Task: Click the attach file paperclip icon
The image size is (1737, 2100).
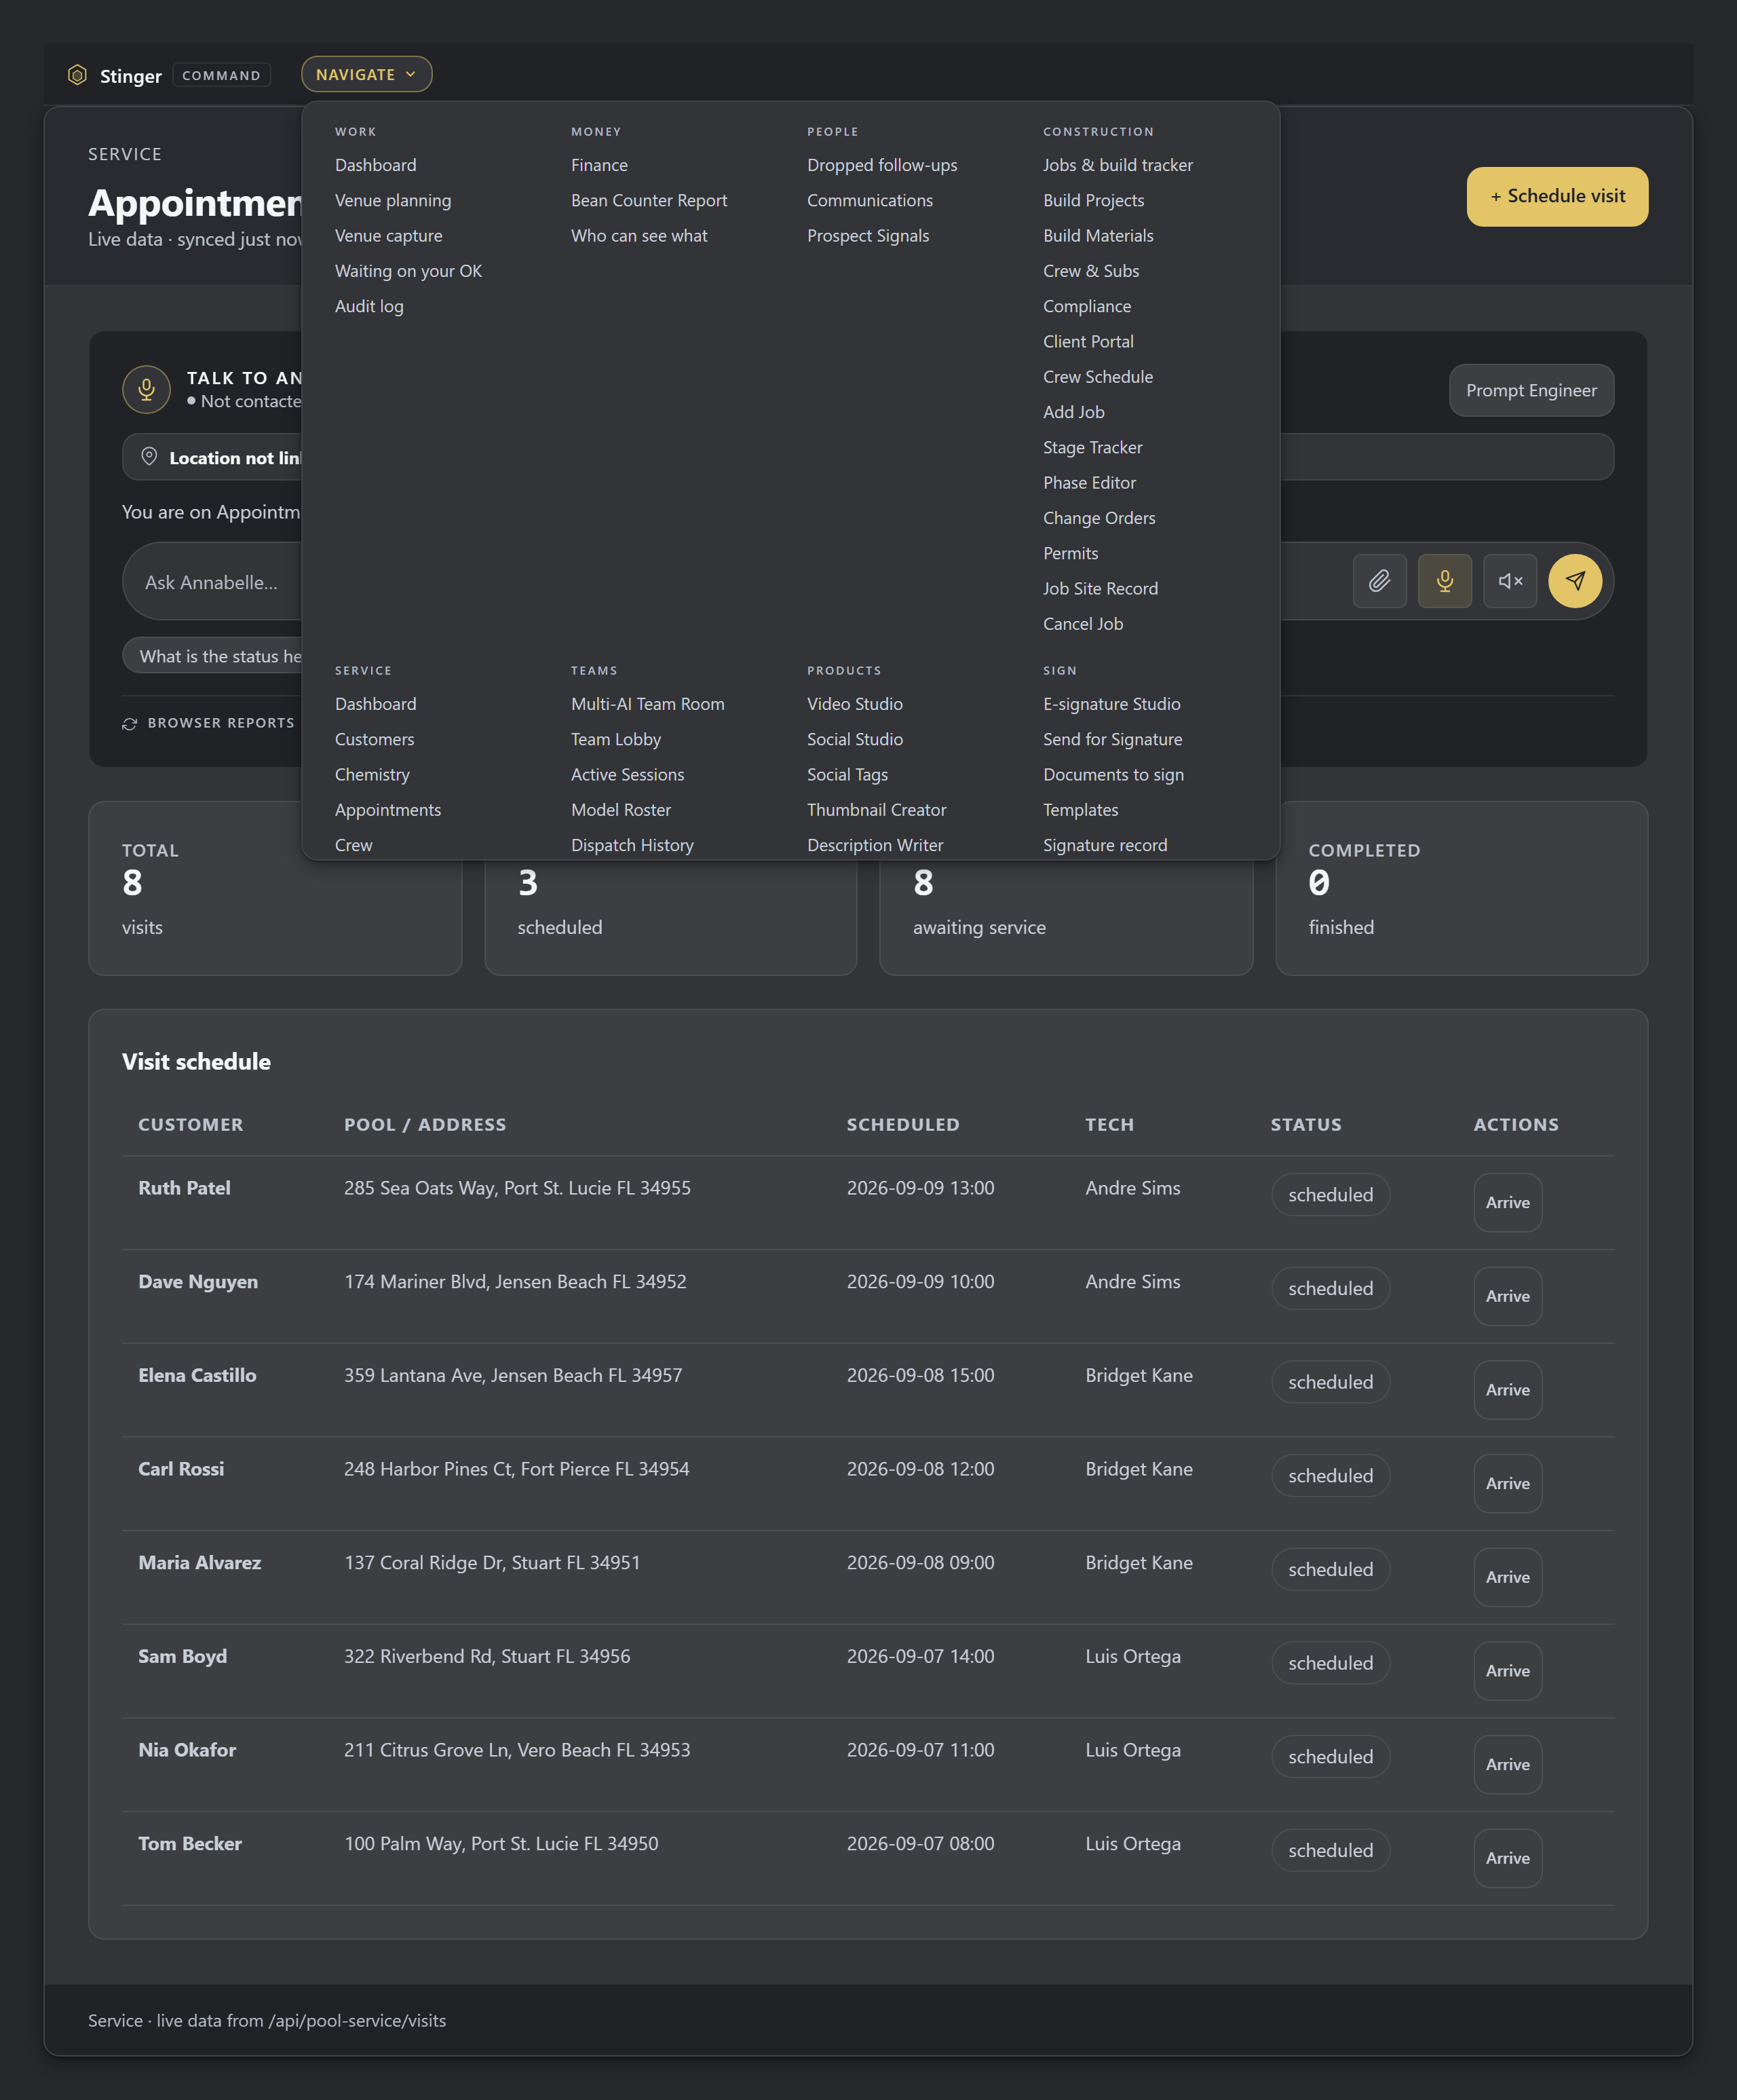Action: coord(1379,581)
